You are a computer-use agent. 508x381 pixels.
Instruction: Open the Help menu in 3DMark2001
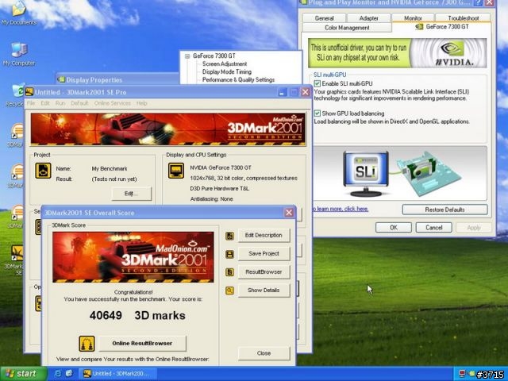click(141, 103)
